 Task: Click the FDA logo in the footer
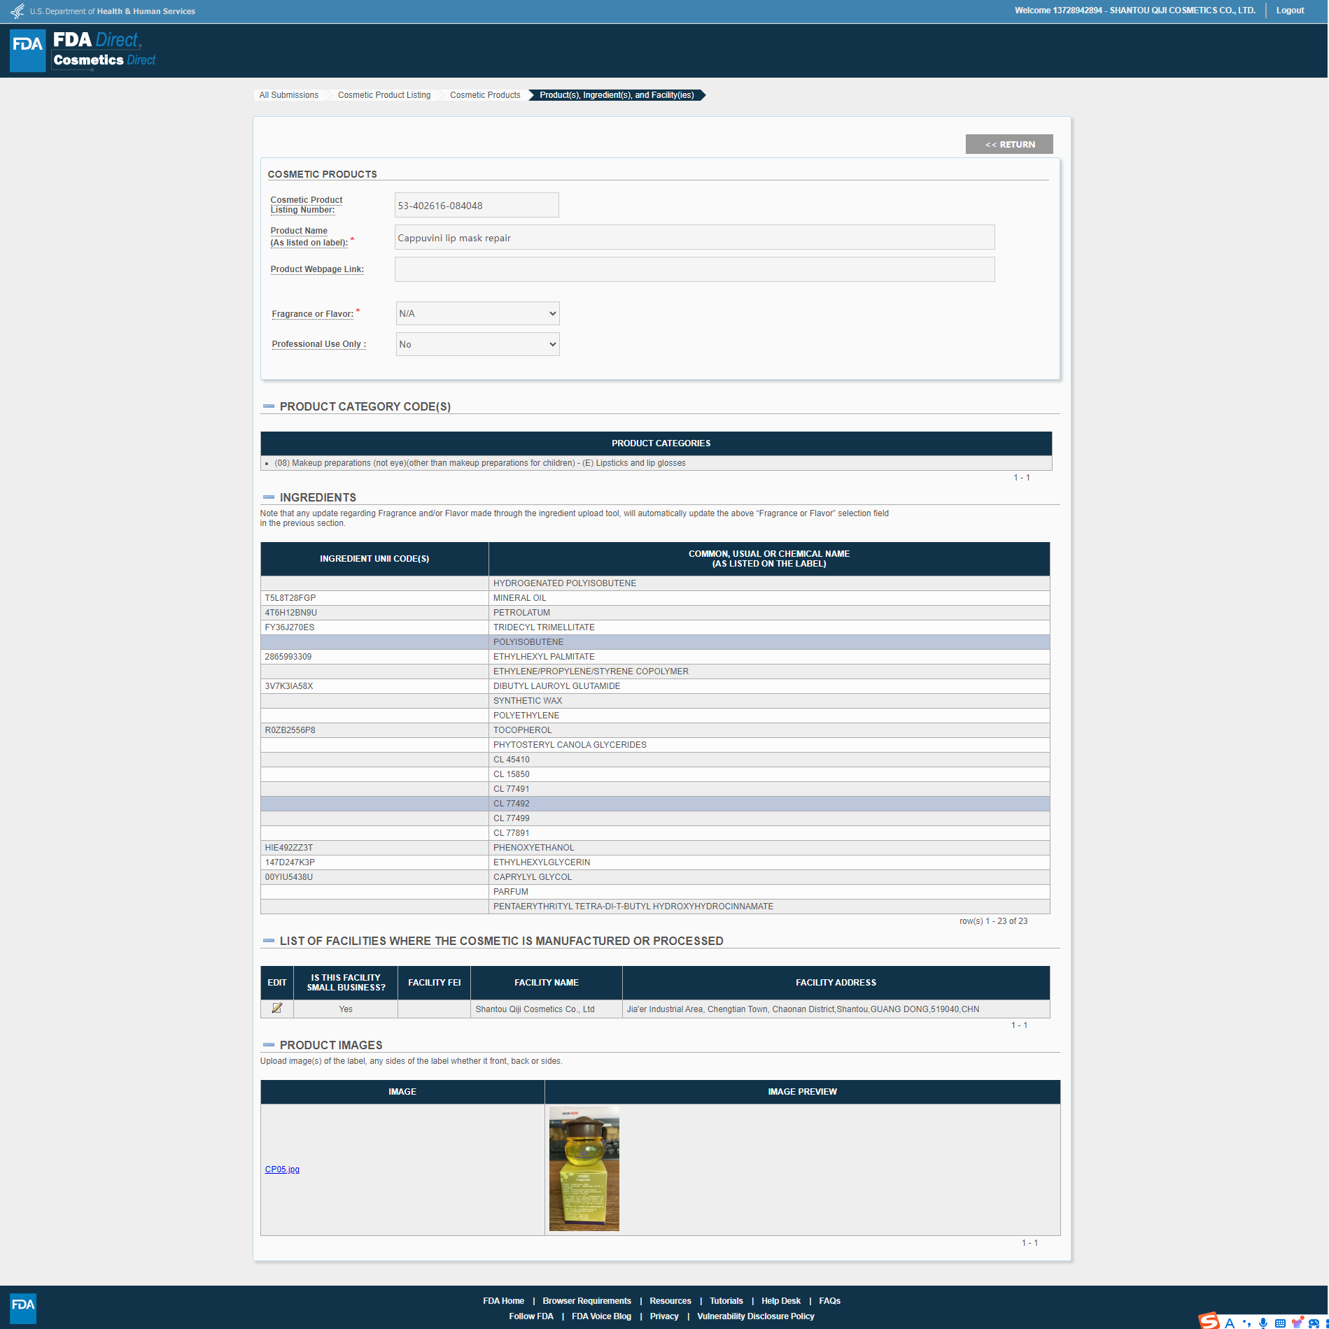pos(23,1307)
